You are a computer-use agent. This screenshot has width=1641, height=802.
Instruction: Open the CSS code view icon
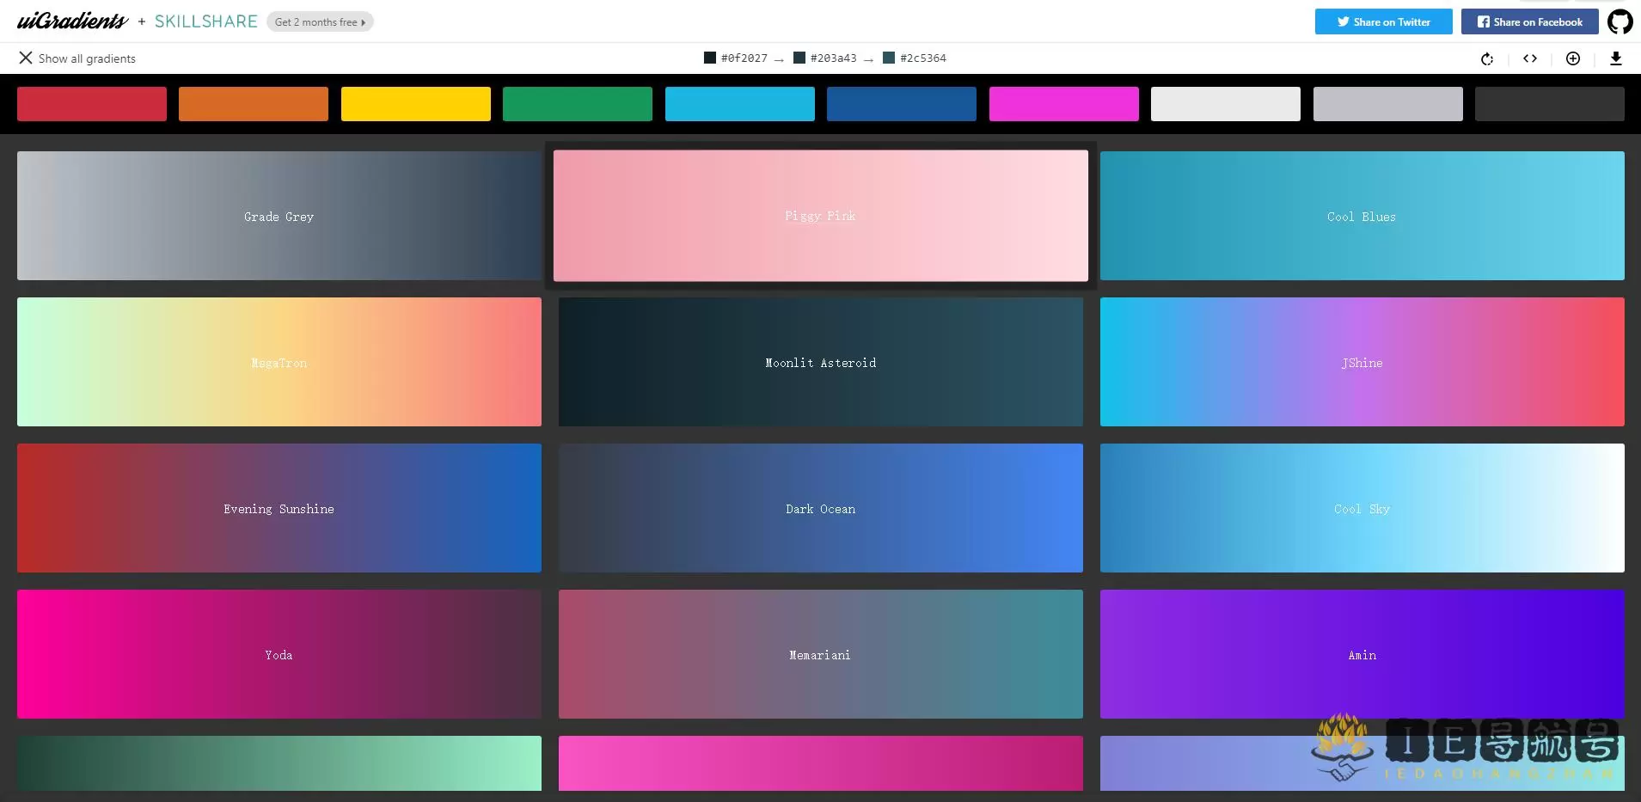pyautogui.click(x=1529, y=58)
